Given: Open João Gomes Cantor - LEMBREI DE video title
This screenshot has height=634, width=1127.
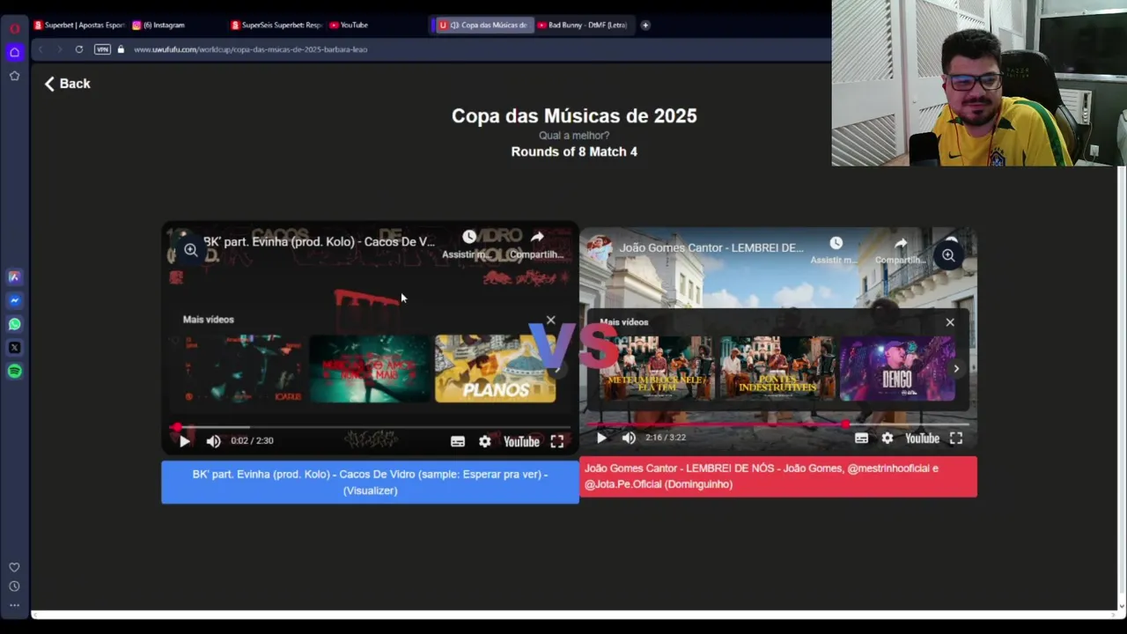Looking at the screenshot, I should pyautogui.click(x=711, y=247).
